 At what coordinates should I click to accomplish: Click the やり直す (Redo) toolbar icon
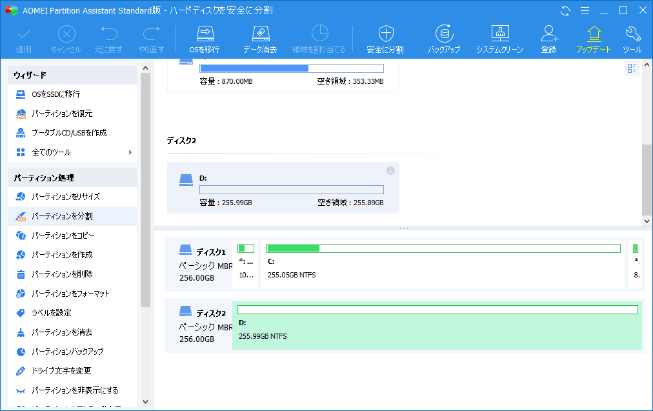(151, 39)
